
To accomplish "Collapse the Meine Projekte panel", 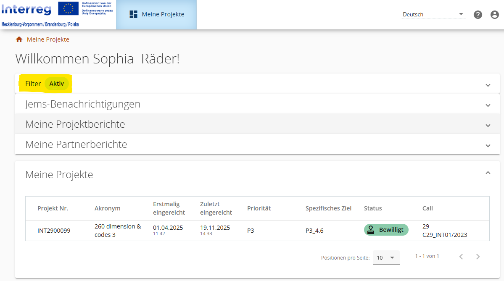I will click(488, 173).
